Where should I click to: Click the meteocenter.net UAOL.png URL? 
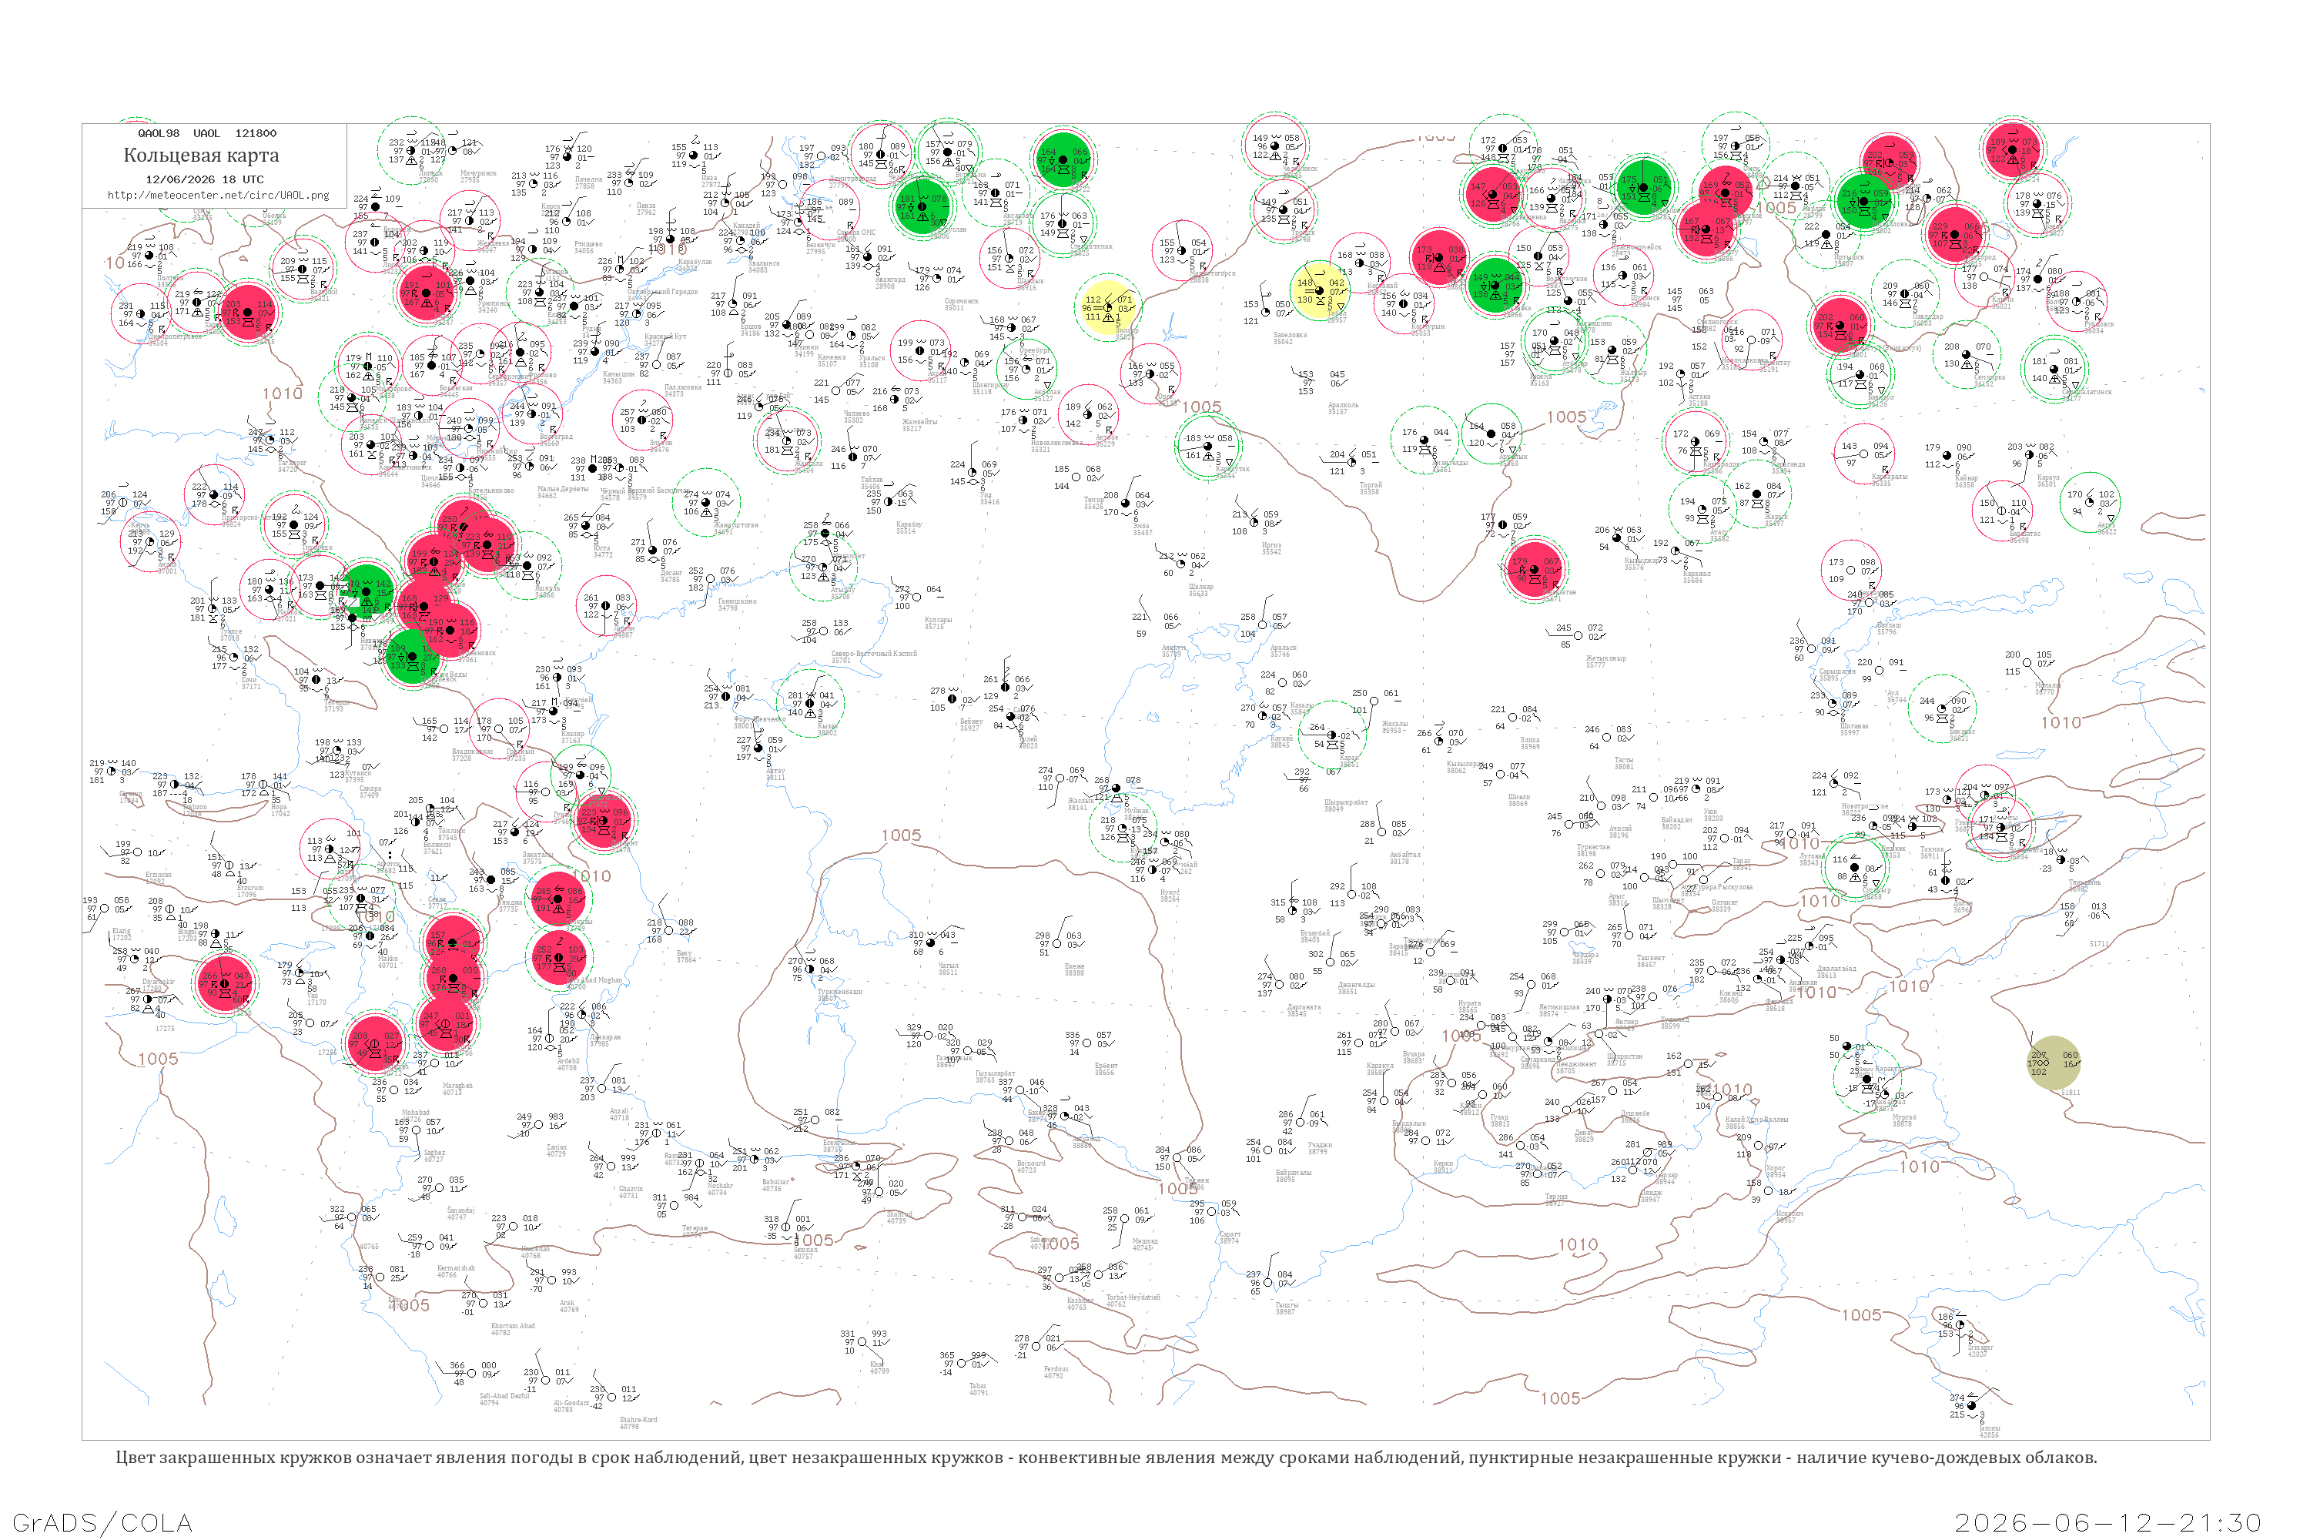217,195
